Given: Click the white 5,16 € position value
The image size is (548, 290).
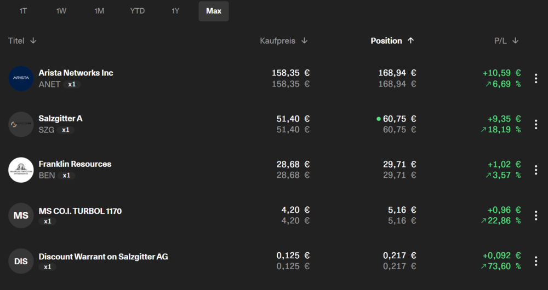Looking at the screenshot, I should [x=402, y=210].
